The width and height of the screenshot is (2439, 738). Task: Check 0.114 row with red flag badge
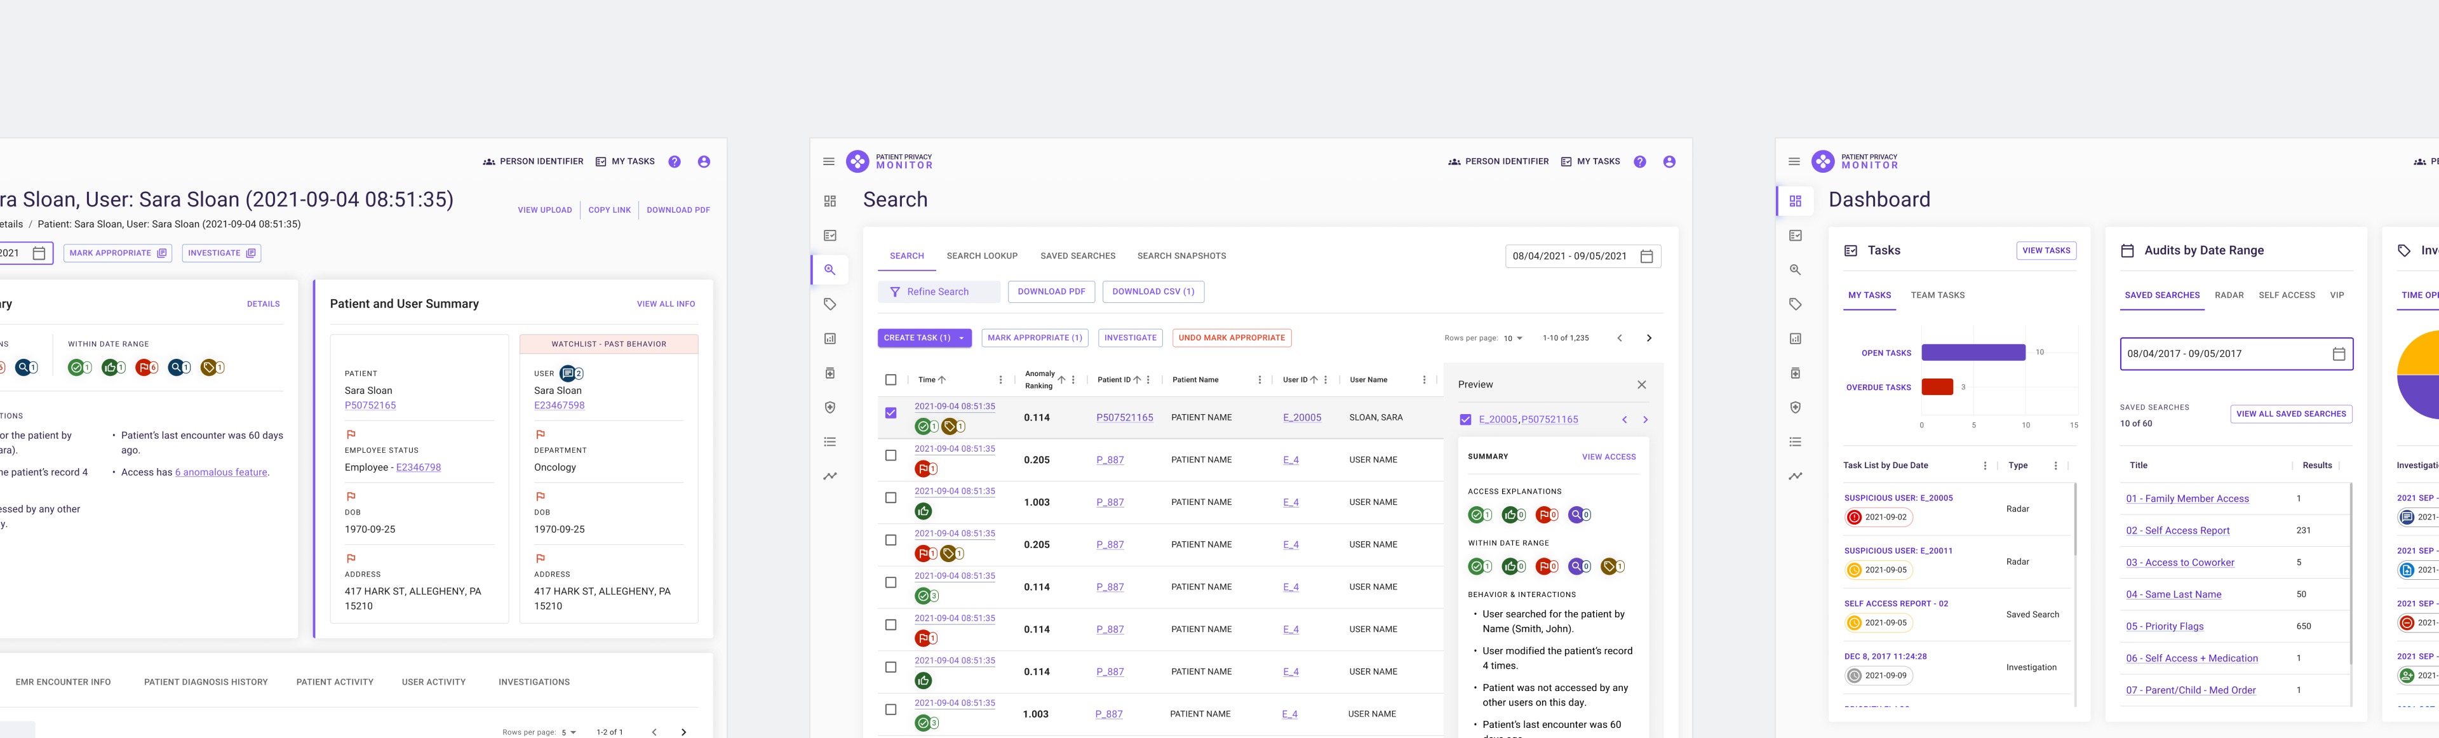(891, 626)
